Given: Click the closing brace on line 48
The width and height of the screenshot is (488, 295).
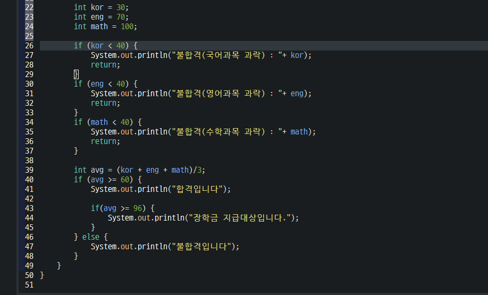Looking at the screenshot, I should point(76,256).
